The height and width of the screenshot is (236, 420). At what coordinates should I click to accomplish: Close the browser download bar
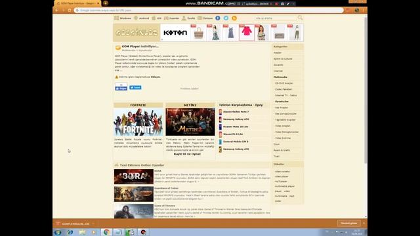(x=364, y=223)
